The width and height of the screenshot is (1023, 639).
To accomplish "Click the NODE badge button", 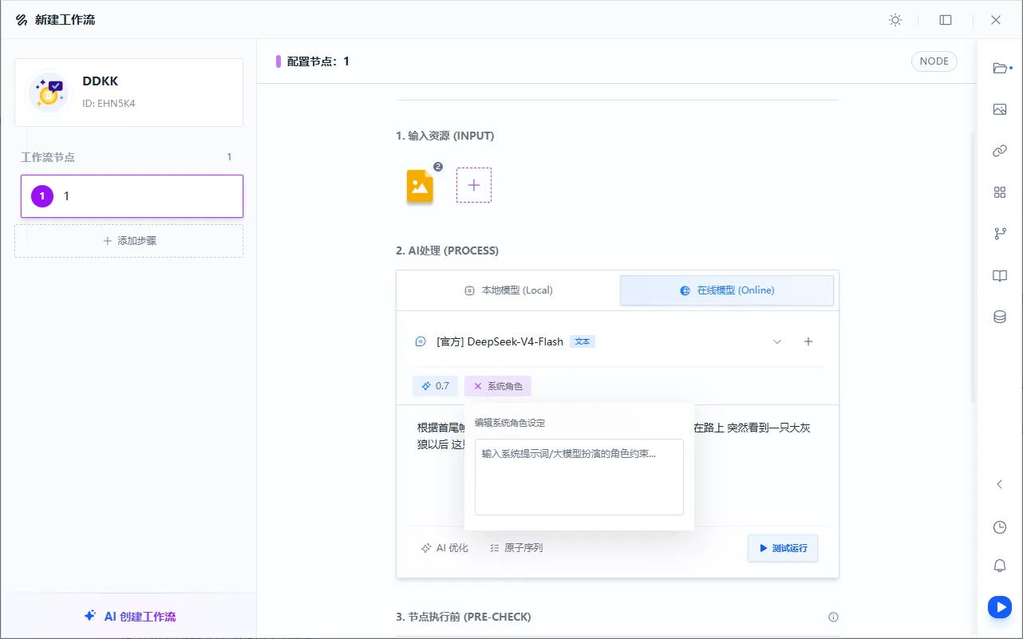I will [x=934, y=61].
